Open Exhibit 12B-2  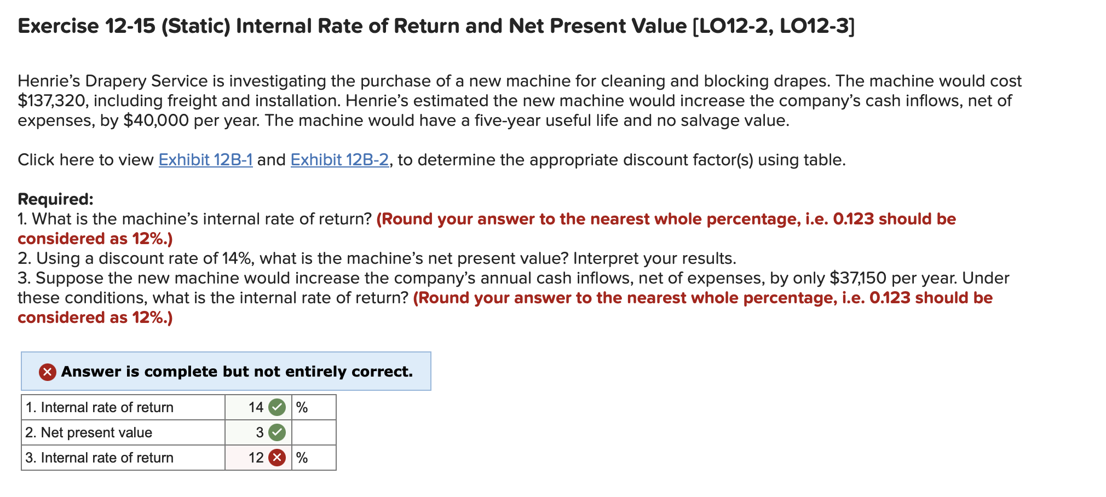pos(339,160)
